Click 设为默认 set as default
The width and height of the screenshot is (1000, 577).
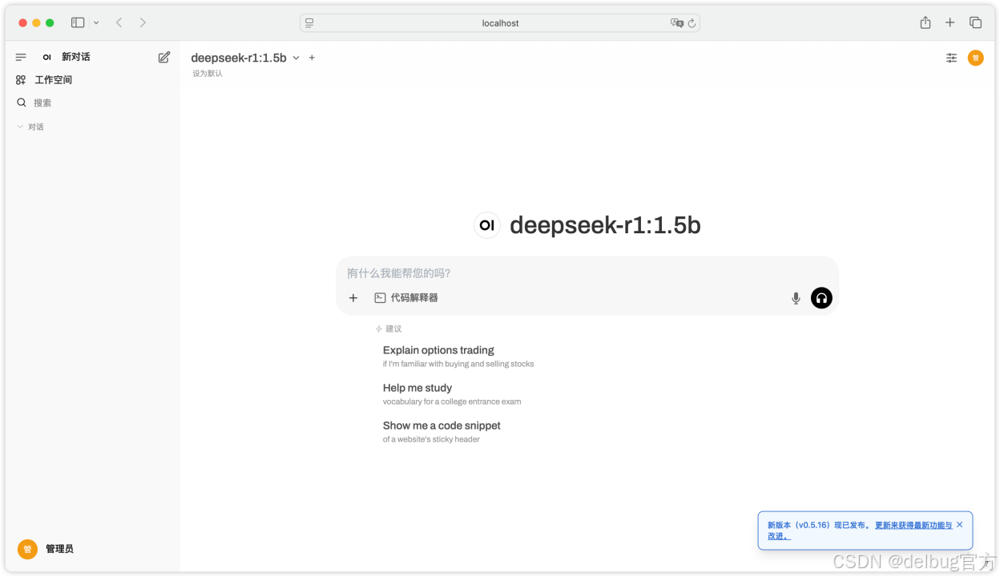pos(208,74)
